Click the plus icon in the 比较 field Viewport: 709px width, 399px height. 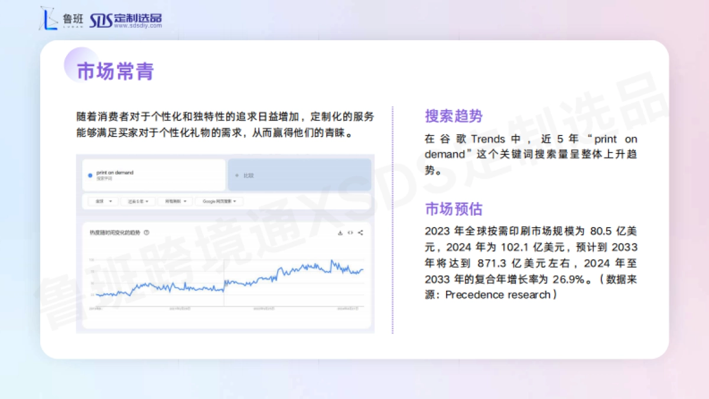pos(237,175)
